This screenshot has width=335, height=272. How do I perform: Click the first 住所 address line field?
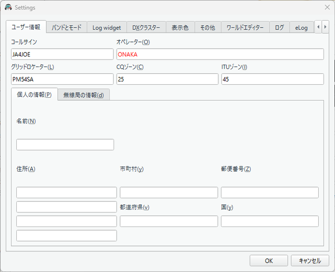[66, 192]
